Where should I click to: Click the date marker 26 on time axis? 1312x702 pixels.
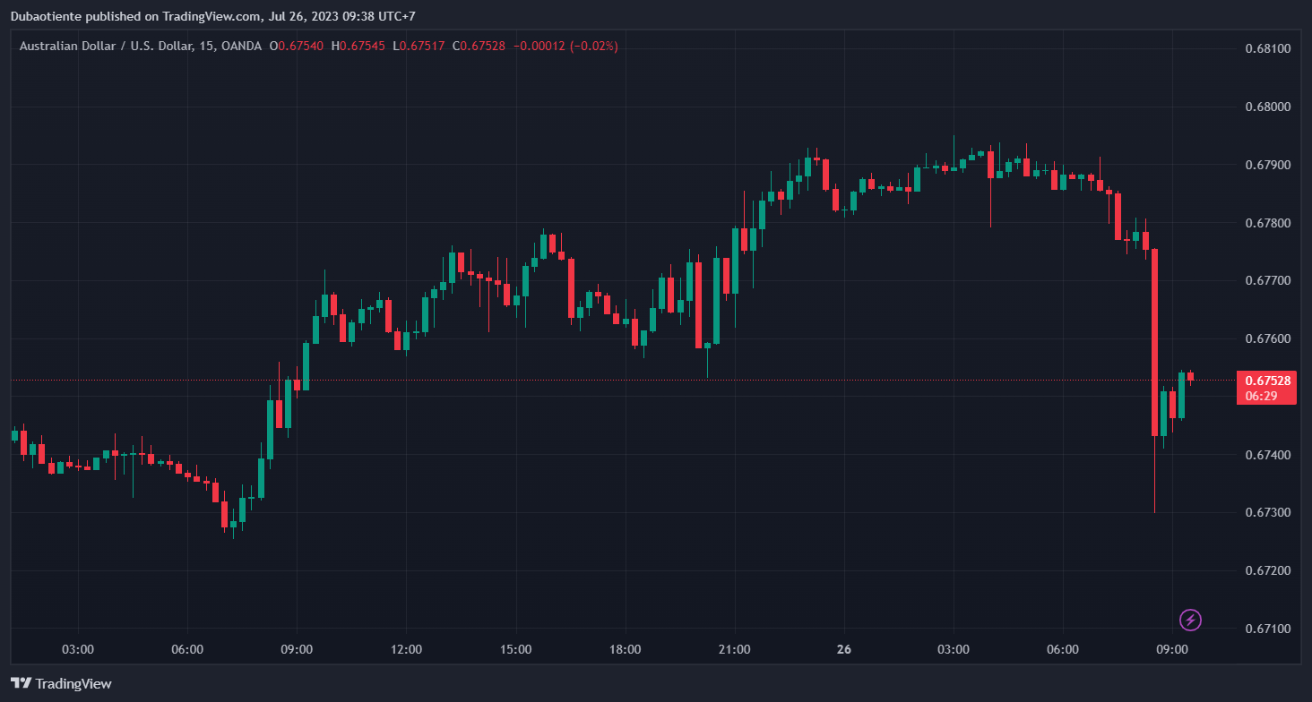(843, 648)
